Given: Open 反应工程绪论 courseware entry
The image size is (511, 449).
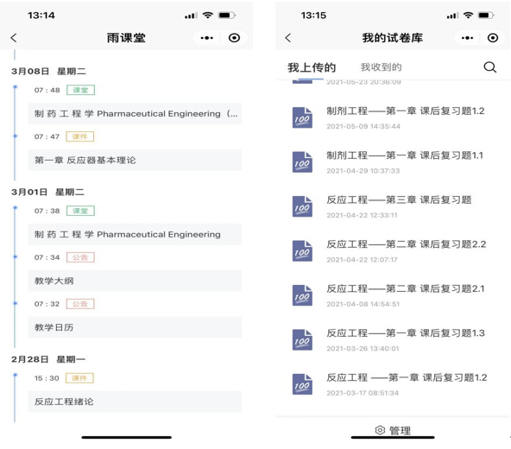Looking at the screenshot, I should tap(135, 402).
